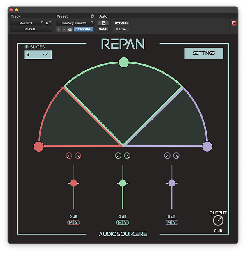Click the red slice gain fader

(x=73, y=183)
